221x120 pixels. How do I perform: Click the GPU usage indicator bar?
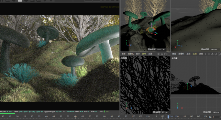[104, 112]
